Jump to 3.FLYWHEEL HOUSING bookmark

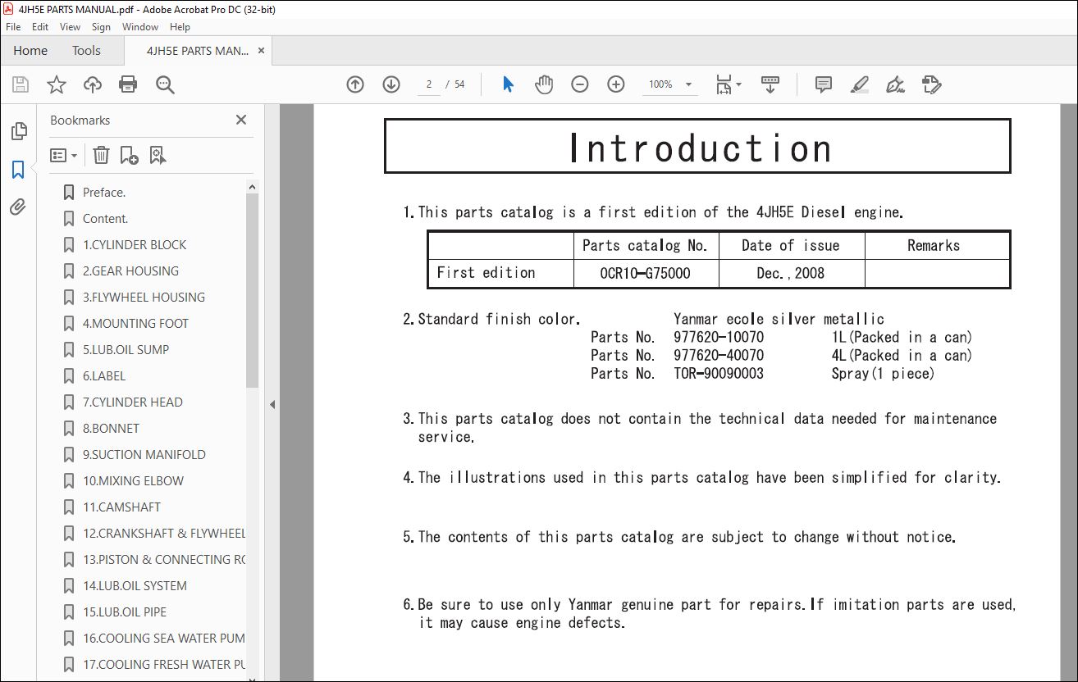[x=144, y=298]
